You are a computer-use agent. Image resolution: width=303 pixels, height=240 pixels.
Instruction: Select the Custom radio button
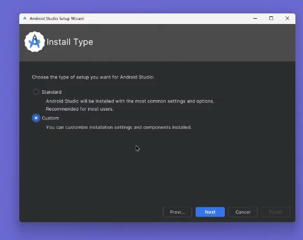36,118
